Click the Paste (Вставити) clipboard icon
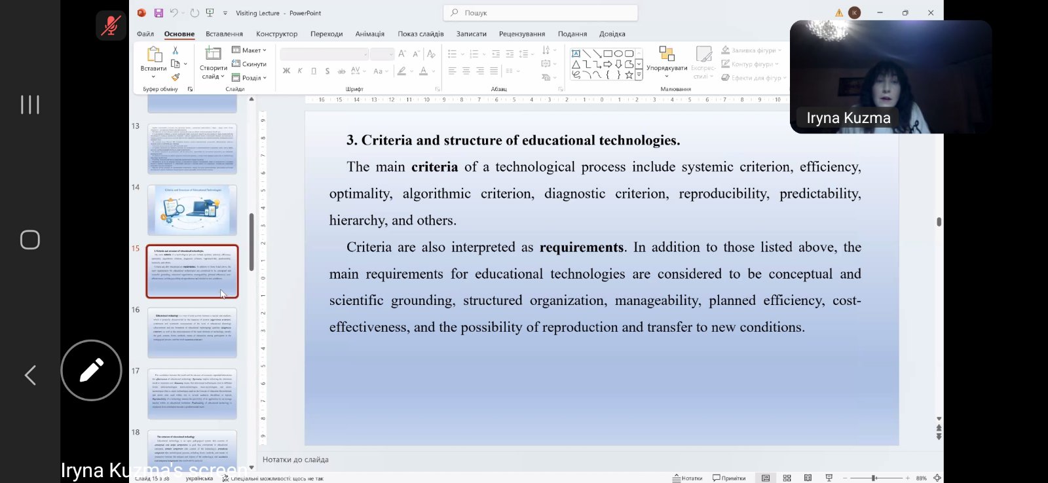1048x483 pixels. point(154,54)
